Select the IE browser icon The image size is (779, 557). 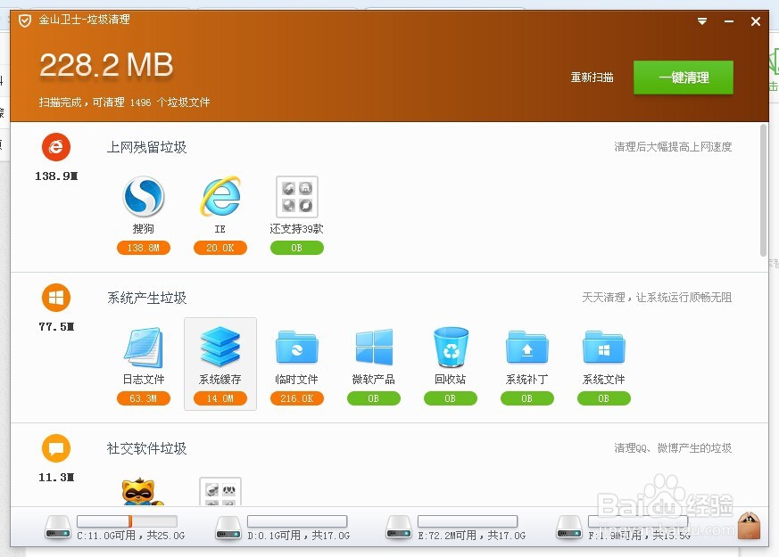tap(220, 196)
